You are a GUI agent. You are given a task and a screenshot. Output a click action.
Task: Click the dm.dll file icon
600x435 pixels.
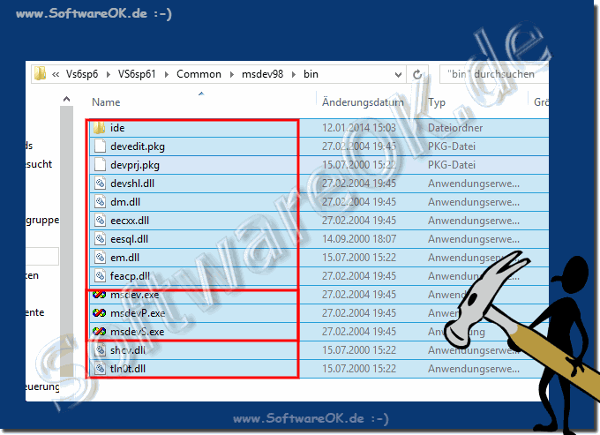tap(100, 202)
